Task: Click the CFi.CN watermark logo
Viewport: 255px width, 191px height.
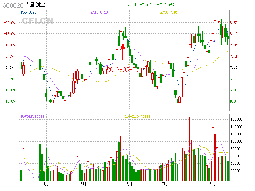Action: pos(38,21)
